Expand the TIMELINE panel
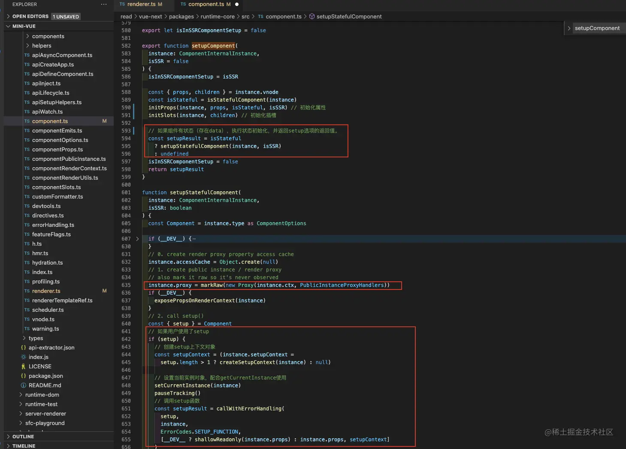The height and width of the screenshot is (449, 626). (8, 446)
